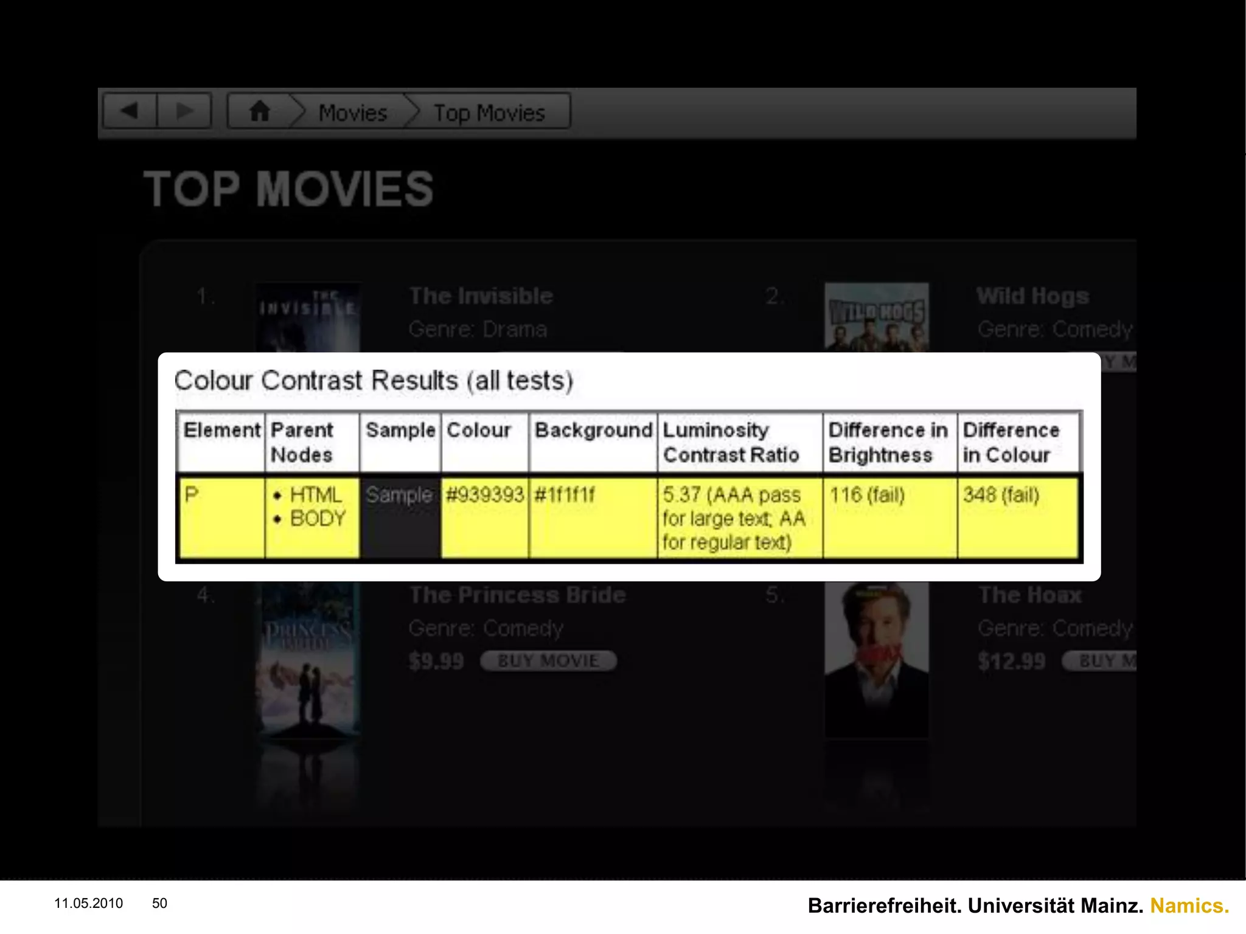Click The Princess Bride poster thumbnail
The image size is (1246, 934).
coord(308,660)
